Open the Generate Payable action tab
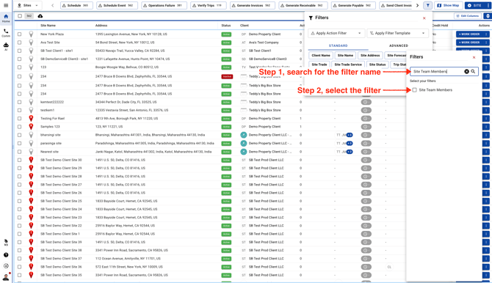Viewport: 492px width, 283px height. pyautogui.click(x=352, y=5)
